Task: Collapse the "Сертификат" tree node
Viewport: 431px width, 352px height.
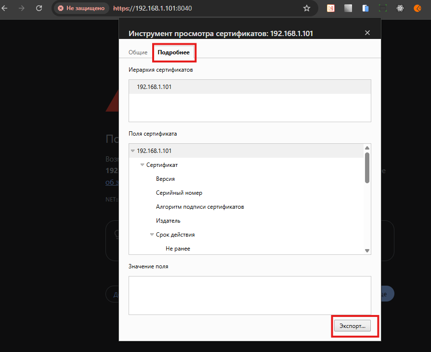Action: pos(143,165)
